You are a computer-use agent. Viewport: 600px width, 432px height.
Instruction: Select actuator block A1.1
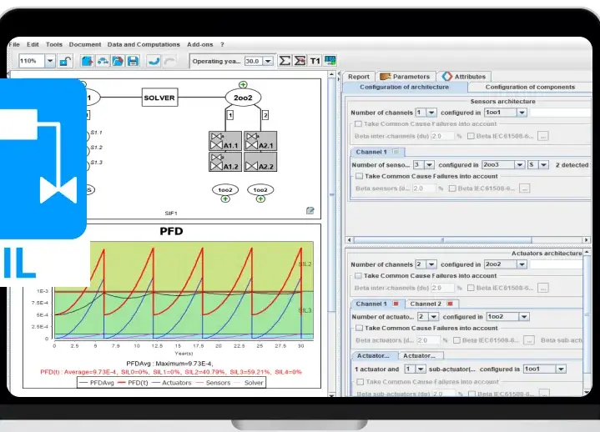coord(225,141)
